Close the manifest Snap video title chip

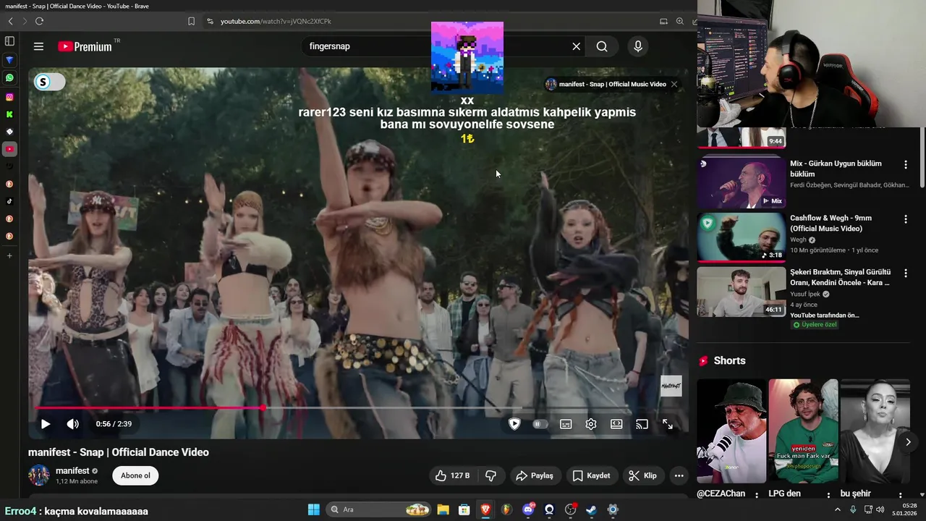point(674,84)
